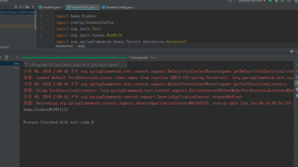This screenshot has width=298, height=167.
Task: Open the StudentTest.test run configuration dropdown
Action: pos(250,1)
